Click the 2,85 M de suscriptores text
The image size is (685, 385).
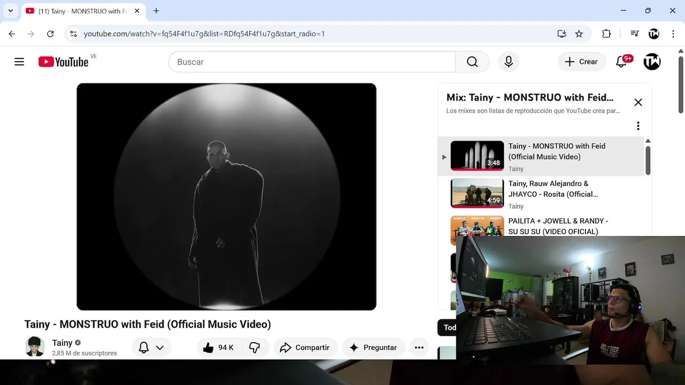point(84,353)
